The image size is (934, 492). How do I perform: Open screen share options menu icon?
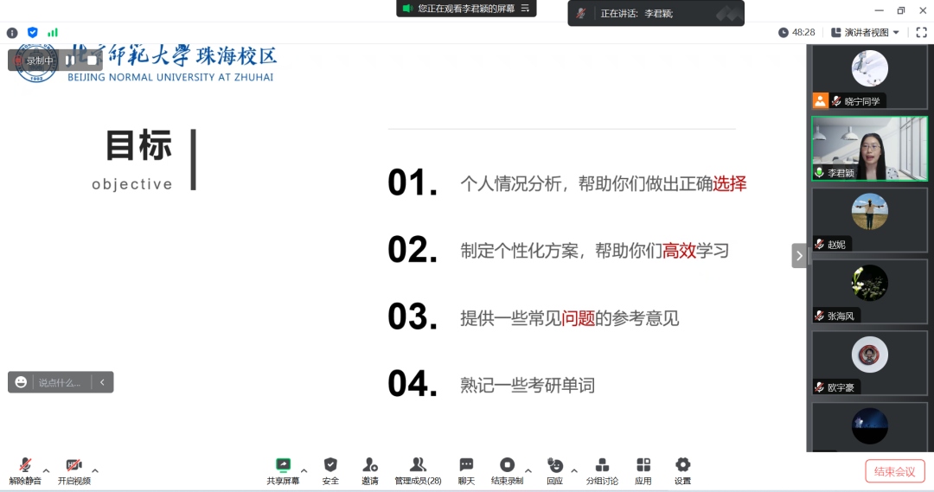(x=526, y=9)
